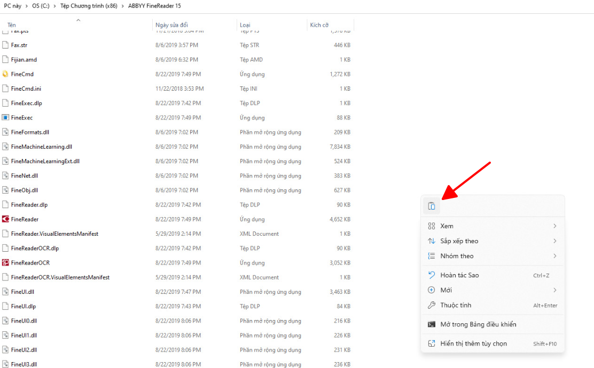
Task: Expand the Sắp xếp theo submenu chevron
Action: [x=554, y=241]
